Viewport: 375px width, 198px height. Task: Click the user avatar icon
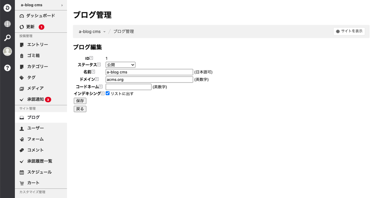pos(8,51)
